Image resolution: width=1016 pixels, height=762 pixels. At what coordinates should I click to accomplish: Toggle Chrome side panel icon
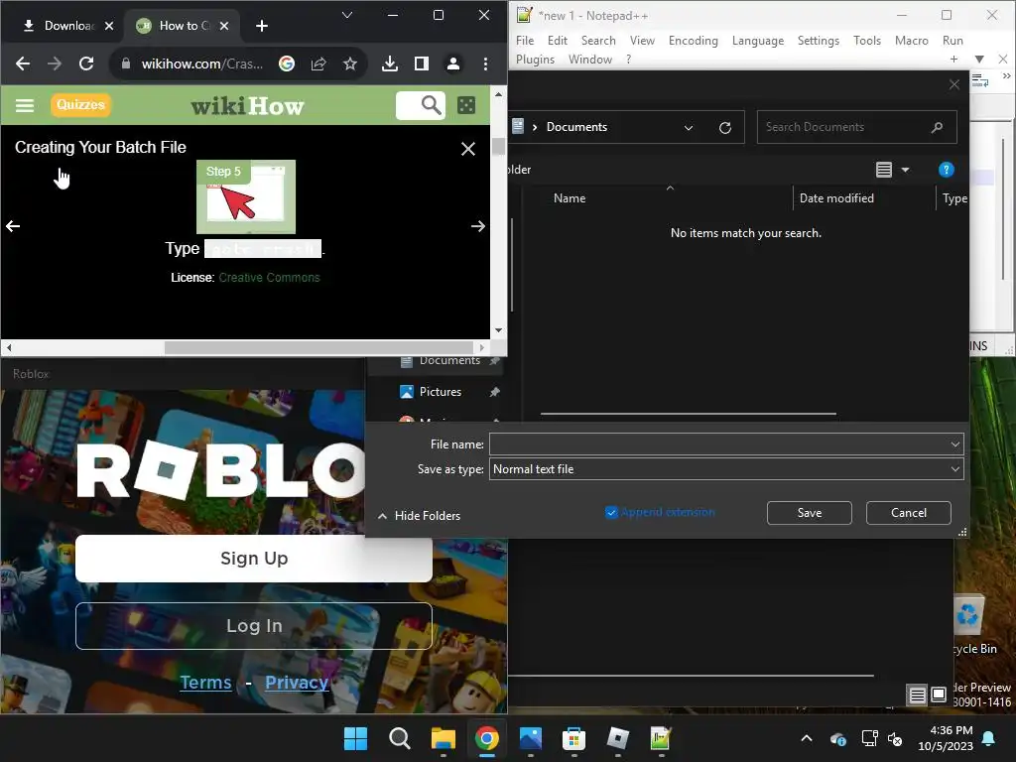[x=421, y=63]
